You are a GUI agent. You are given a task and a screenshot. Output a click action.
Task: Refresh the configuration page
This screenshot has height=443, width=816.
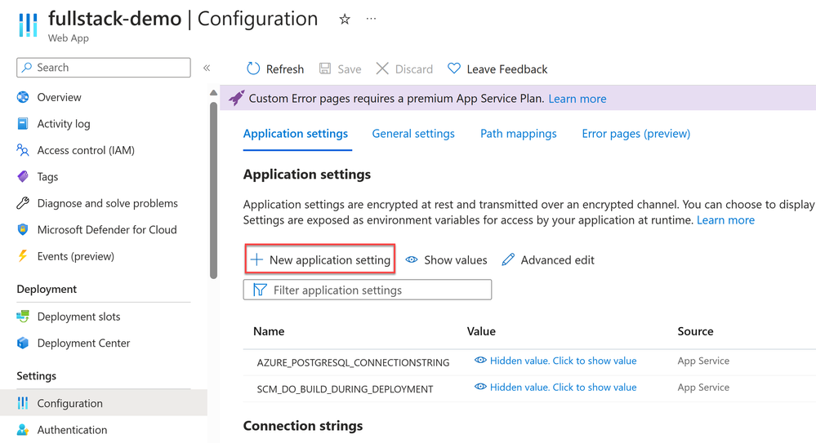coord(274,69)
